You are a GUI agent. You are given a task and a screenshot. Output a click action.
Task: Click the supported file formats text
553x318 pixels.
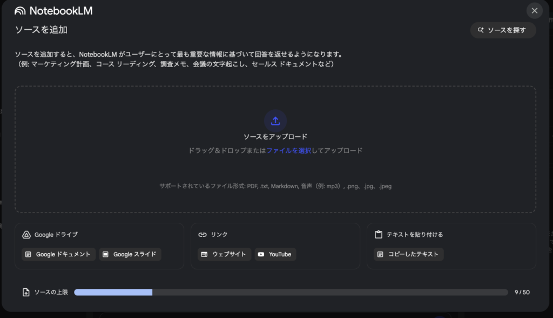tap(275, 186)
